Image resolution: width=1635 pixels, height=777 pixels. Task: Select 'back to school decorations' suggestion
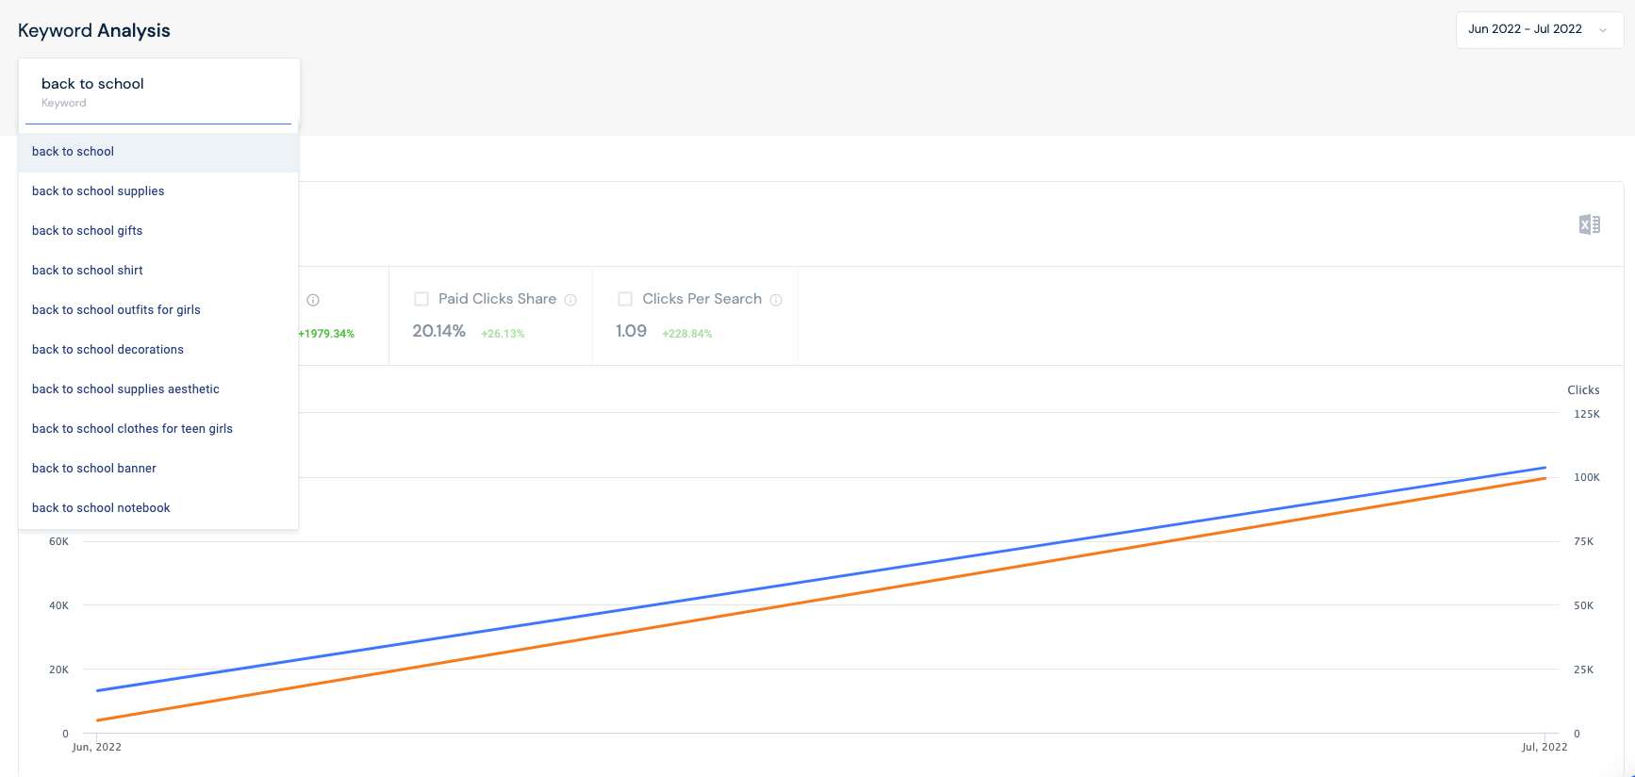107,350
